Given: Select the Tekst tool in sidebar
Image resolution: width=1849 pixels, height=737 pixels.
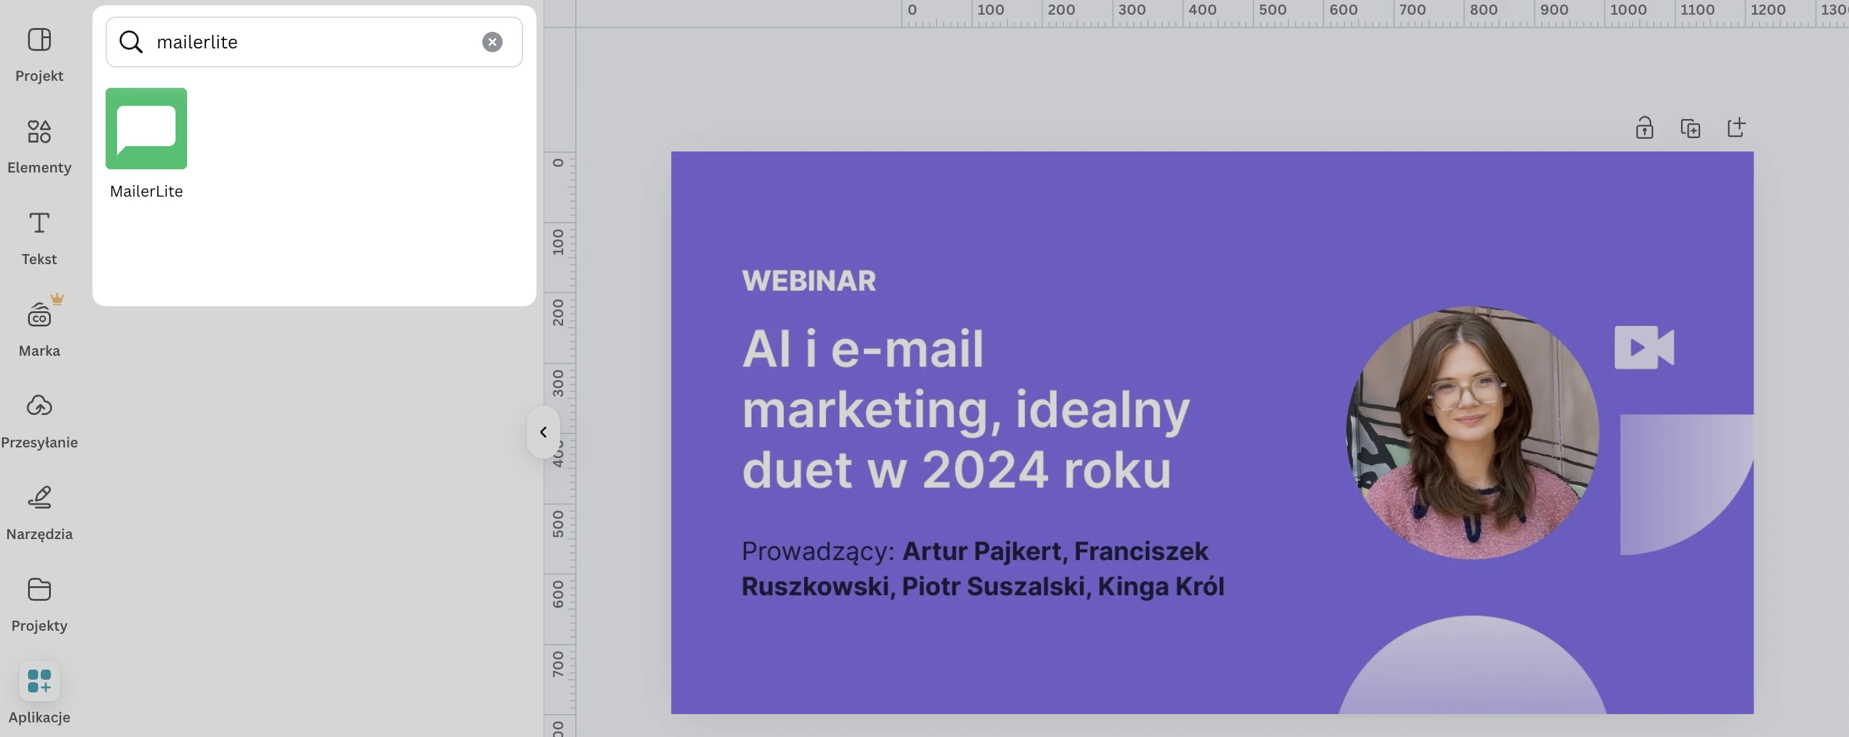Looking at the screenshot, I should 39,237.
